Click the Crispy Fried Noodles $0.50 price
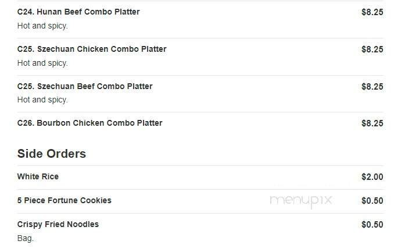The height and width of the screenshot is (248, 405). pyautogui.click(x=372, y=225)
